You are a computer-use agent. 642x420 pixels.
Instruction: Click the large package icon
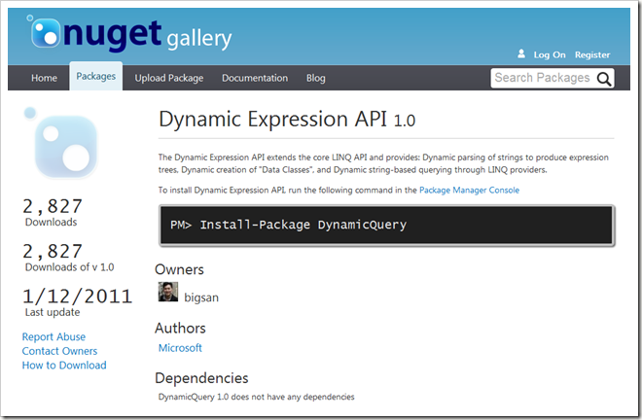61,143
